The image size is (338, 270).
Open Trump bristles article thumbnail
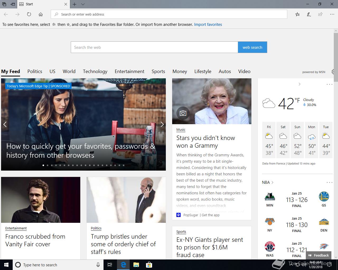(126, 200)
